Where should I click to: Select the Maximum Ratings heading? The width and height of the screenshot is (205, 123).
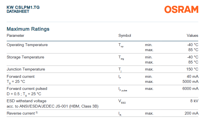[x=28, y=29]
